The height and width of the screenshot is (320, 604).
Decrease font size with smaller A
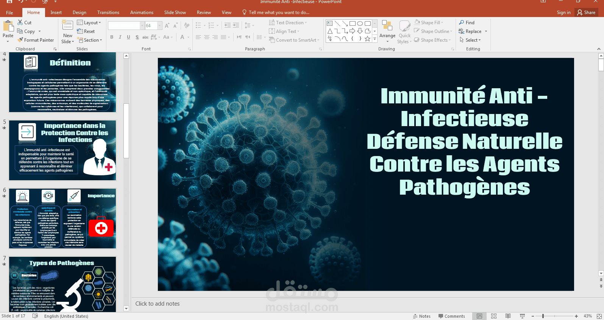point(175,26)
